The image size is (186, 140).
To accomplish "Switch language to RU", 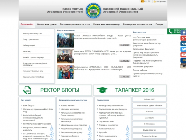I will (146, 1).
